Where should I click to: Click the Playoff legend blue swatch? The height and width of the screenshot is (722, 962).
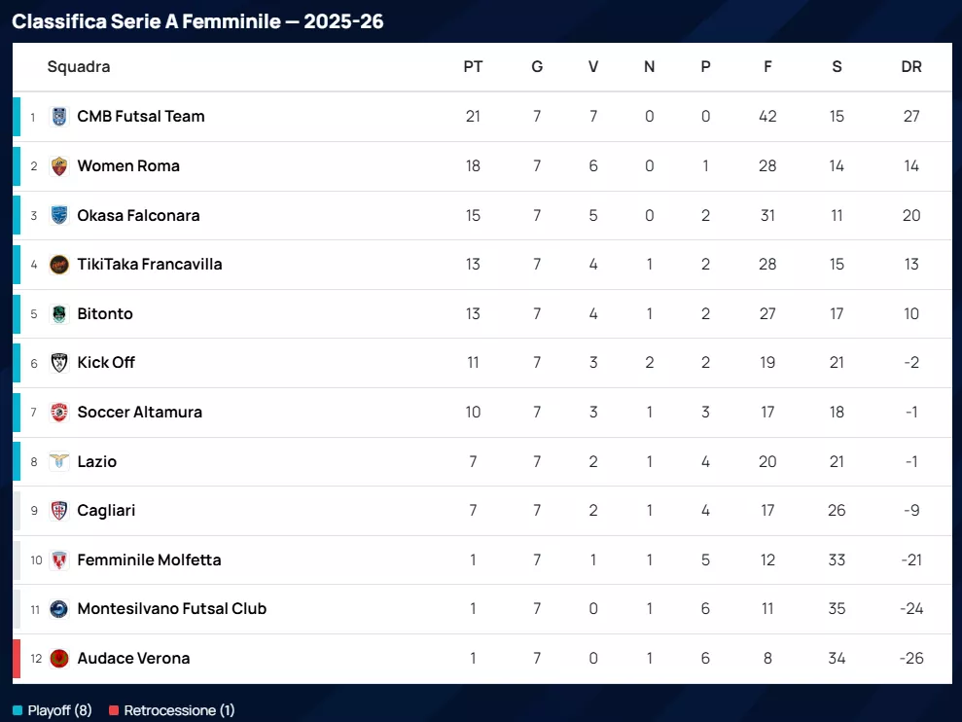click(18, 710)
